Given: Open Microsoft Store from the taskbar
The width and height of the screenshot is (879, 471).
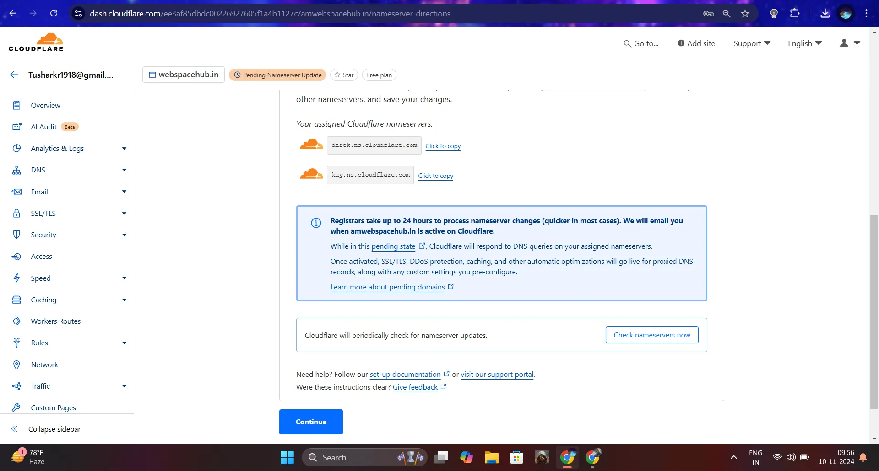Looking at the screenshot, I should [516, 457].
